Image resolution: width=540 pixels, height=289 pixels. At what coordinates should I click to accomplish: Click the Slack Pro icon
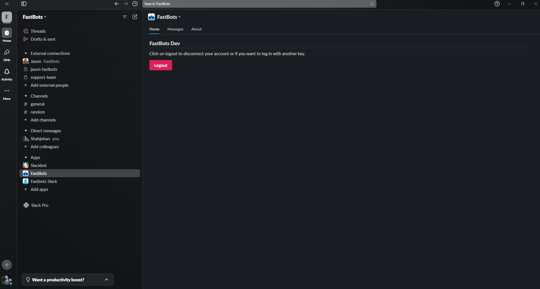point(26,205)
